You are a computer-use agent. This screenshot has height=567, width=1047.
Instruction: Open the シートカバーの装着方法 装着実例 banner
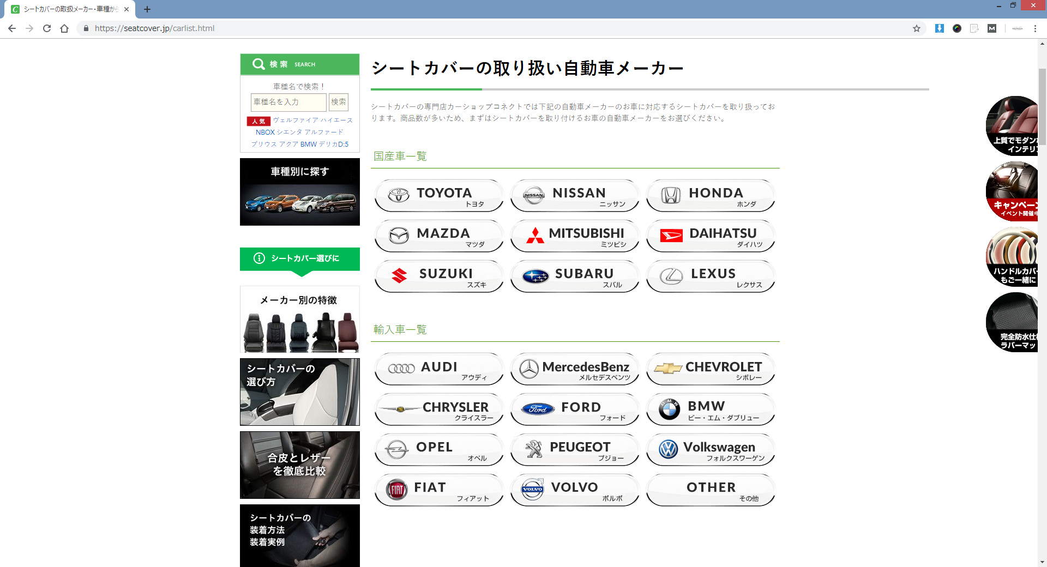click(300, 535)
